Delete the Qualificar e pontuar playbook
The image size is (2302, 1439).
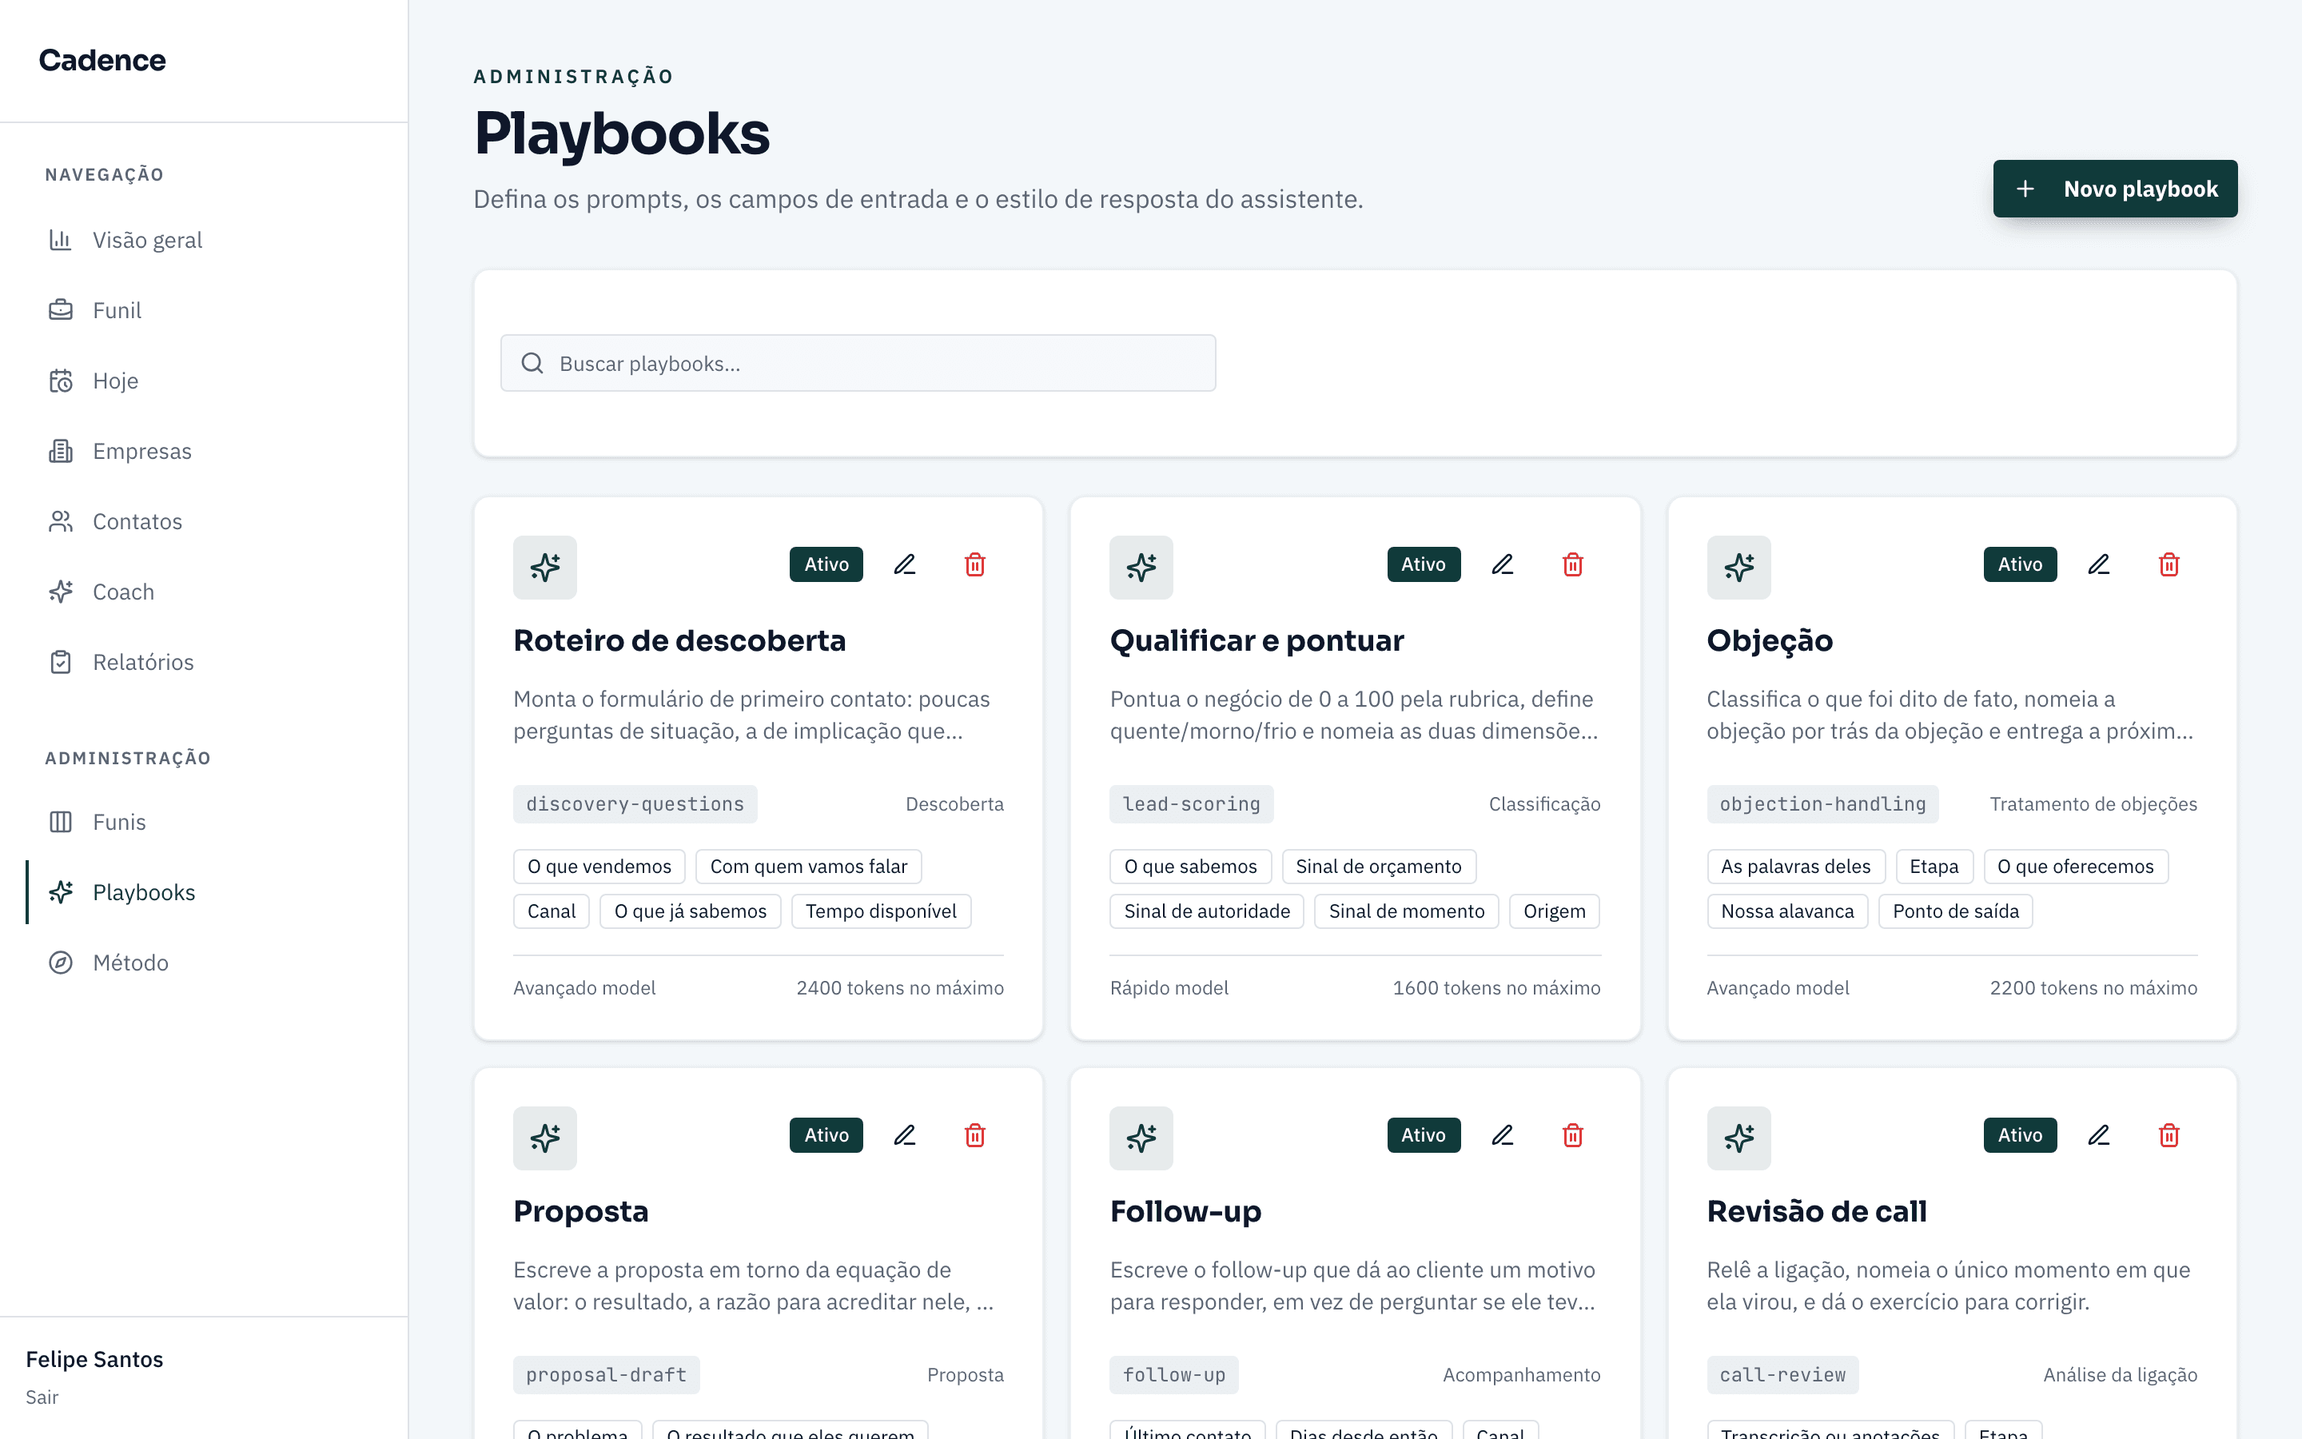[x=1572, y=564]
